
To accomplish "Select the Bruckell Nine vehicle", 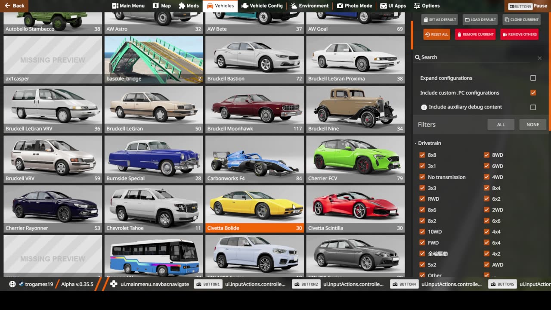I will [x=355, y=109].
